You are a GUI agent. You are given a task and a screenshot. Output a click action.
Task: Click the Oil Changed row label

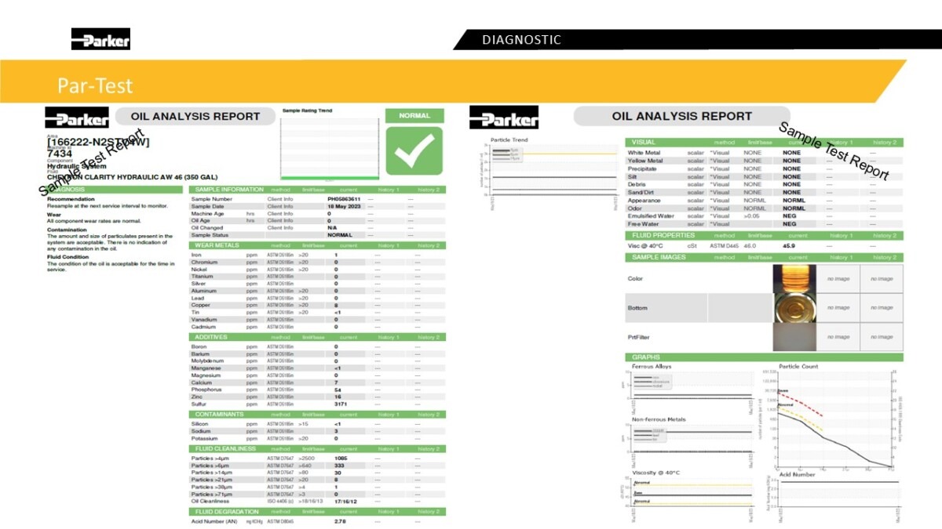point(208,228)
